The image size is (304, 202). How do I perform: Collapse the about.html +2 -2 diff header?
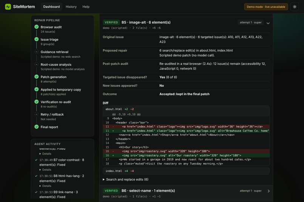186,109
